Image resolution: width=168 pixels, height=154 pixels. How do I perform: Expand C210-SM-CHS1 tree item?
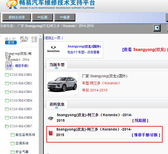point(21,75)
